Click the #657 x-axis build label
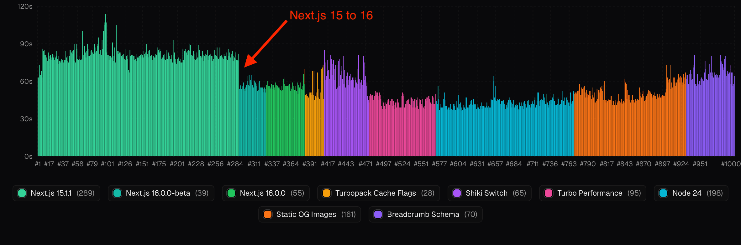 pos(495,164)
